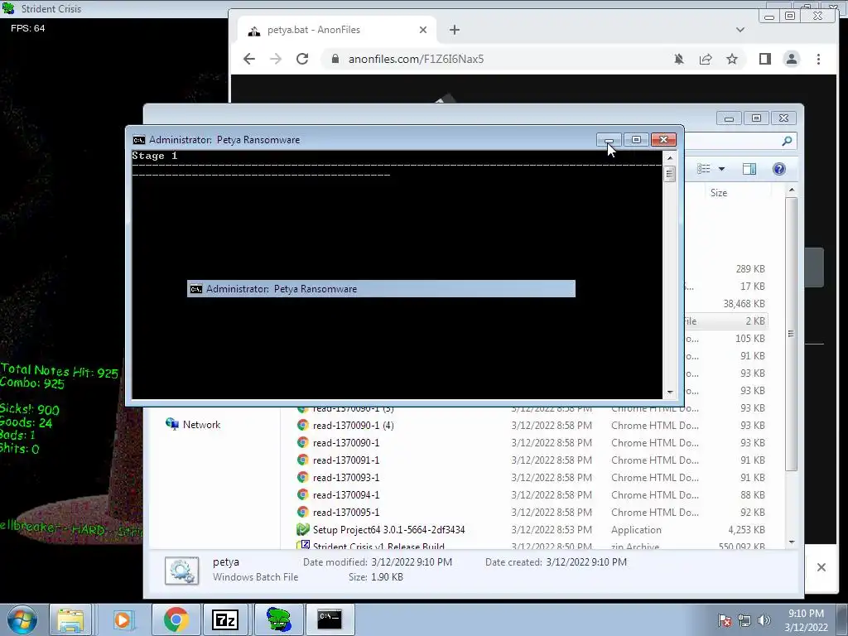848x636 pixels.
Task: Click the Chrome forward arrow
Action: pyautogui.click(x=276, y=59)
